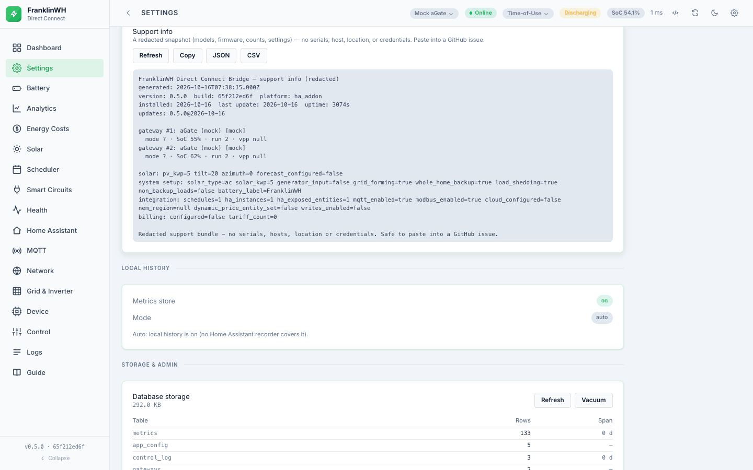Click the metrics table row name
Viewport: 753px width, 470px height.
tap(145, 433)
